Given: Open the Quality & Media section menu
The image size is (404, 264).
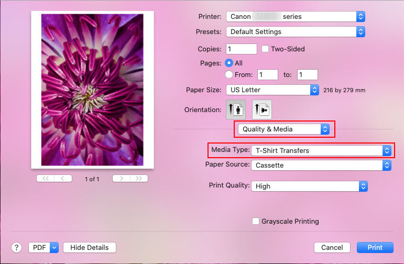Looking at the screenshot, I should point(283,129).
